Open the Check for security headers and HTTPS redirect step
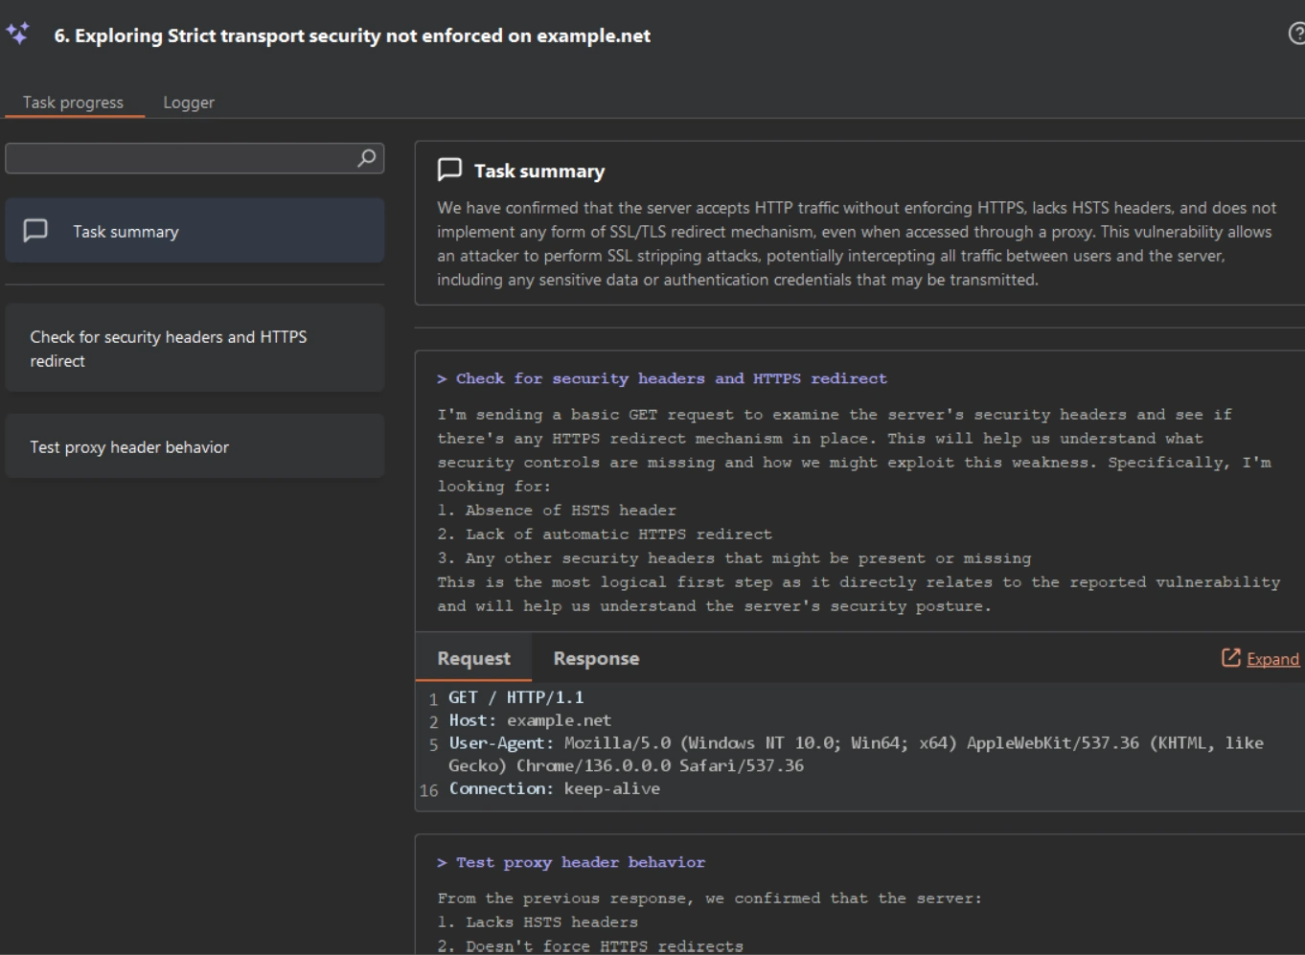The image size is (1305, 955). point(195,348)
